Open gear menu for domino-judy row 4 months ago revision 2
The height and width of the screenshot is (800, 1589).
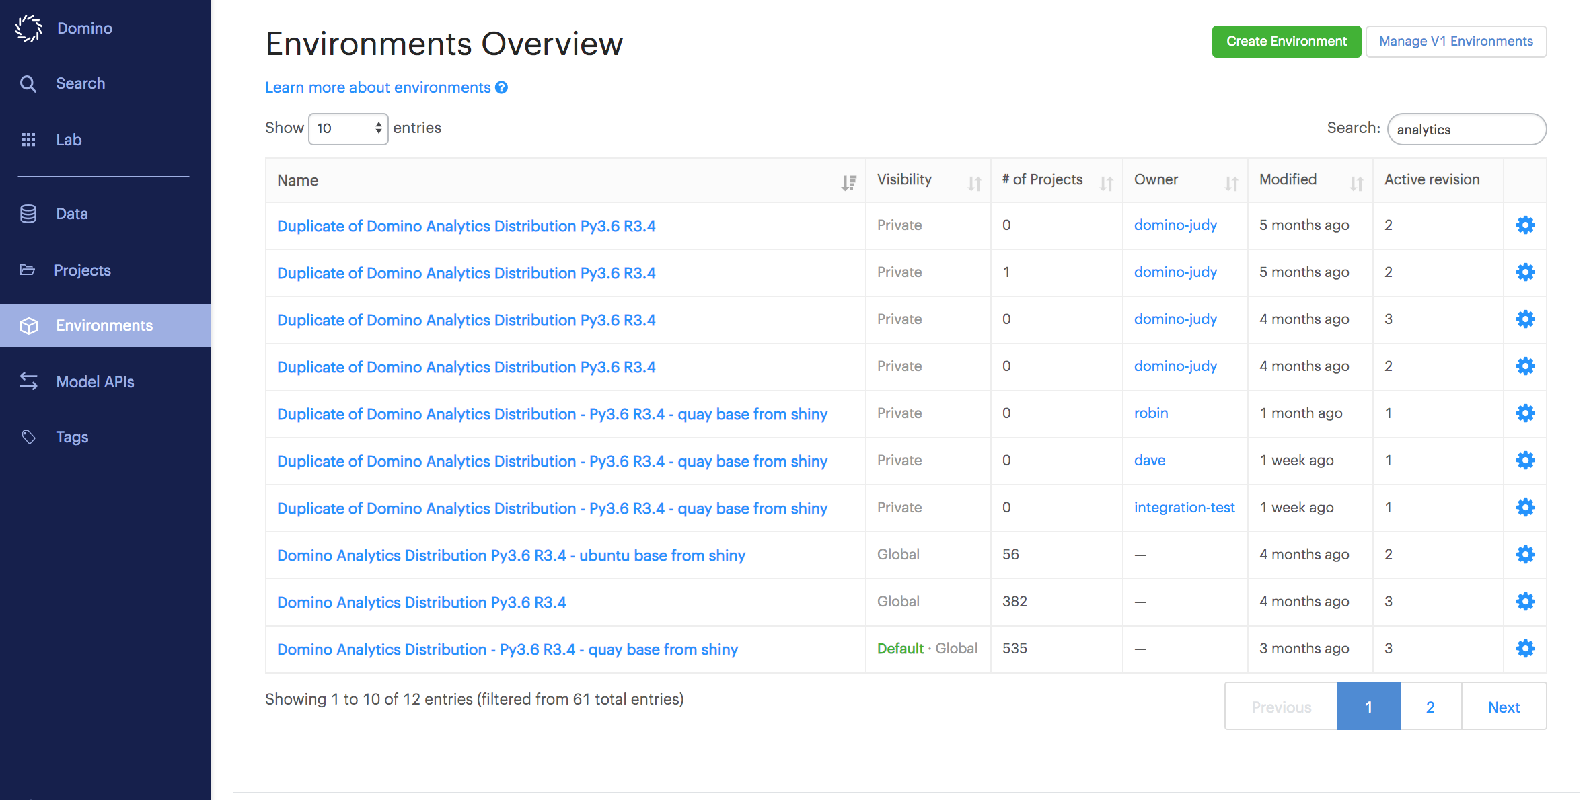click(1525, 366)
